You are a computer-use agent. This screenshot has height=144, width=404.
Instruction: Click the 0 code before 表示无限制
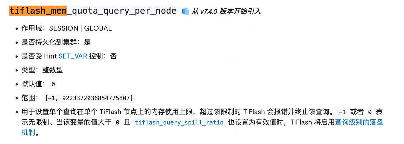point(370,112)
